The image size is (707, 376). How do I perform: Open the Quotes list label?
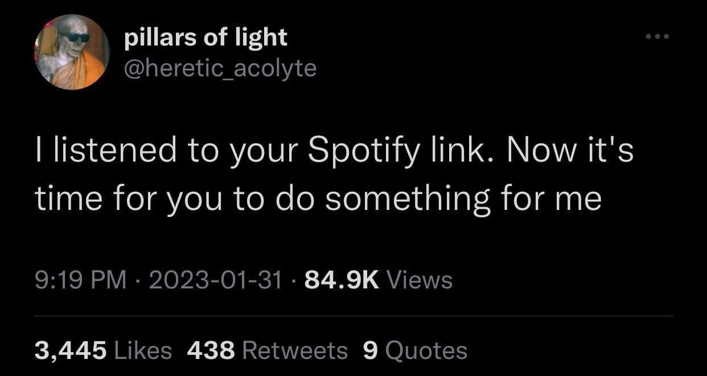(x=426, y=350)
